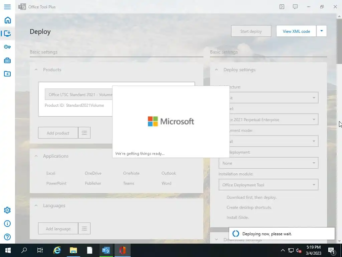The height and width of the screenshot is (257, 342).
Task: Click the left Basic settings tab
Action: pyautogui.click(x=44, y=52)
